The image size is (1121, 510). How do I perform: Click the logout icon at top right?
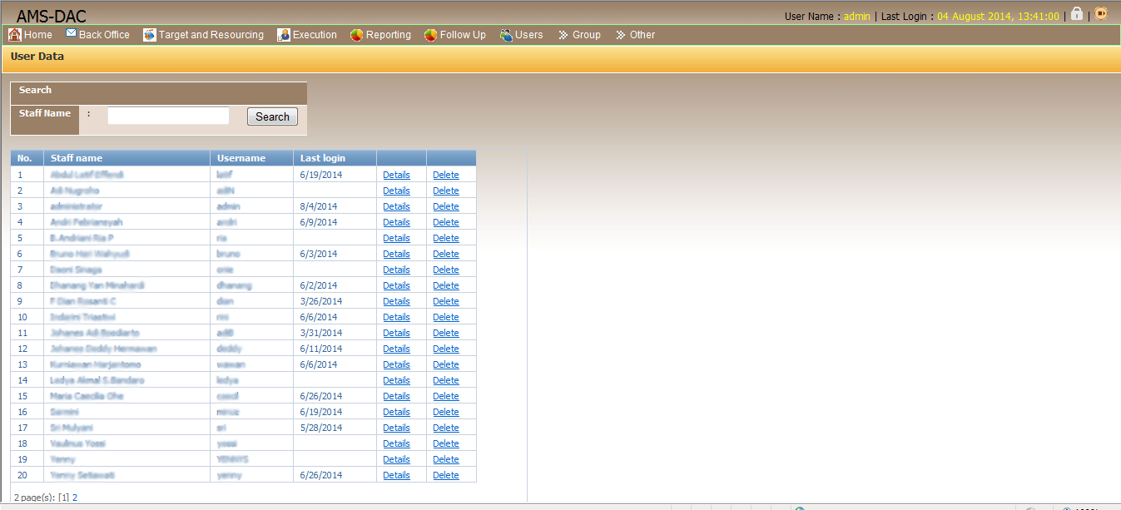[x=1101, y=14]
